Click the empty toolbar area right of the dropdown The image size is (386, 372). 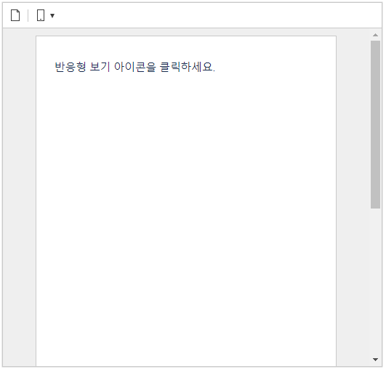pyautogui.click(x=217, y=15)
